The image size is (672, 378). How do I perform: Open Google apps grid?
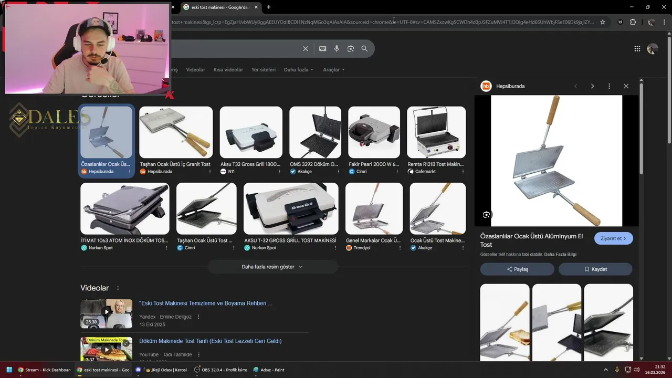pos(637,49)
